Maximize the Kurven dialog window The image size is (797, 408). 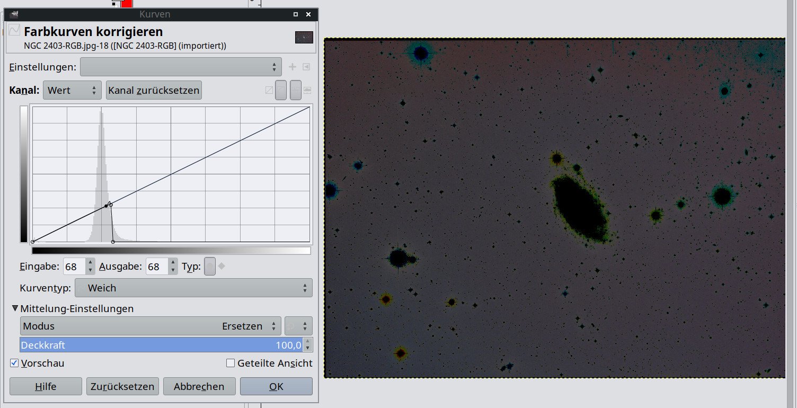(x=296, y=14)
